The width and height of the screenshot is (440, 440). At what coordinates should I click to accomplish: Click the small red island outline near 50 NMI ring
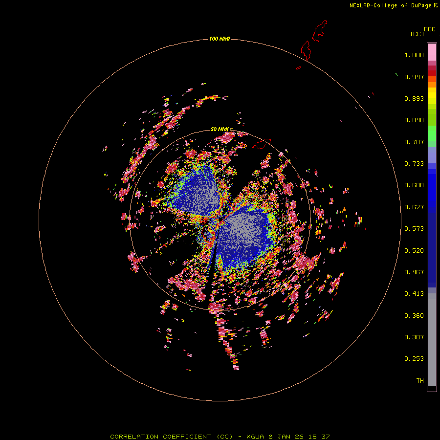coord(262,144)
